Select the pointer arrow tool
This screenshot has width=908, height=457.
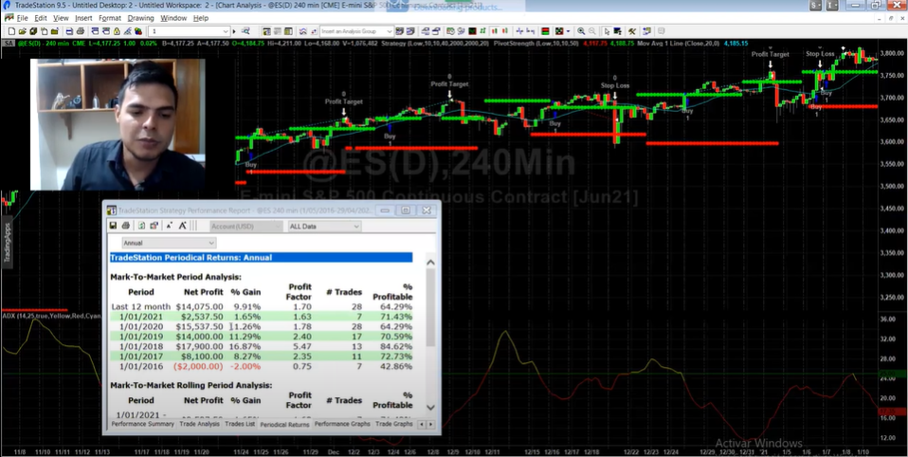607,31
